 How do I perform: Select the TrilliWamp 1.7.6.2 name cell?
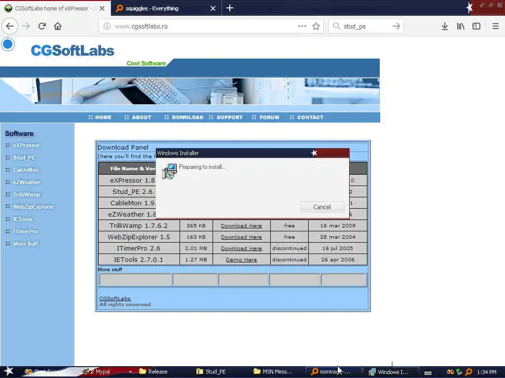(139, 225)
